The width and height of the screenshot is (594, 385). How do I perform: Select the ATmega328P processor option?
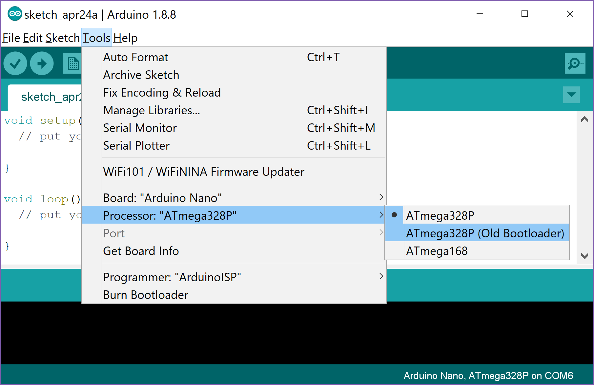[477, 215]
